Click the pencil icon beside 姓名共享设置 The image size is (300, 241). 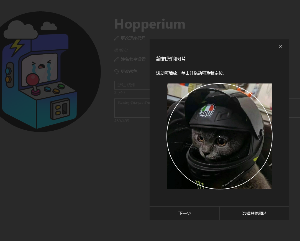tap(116, 59)
